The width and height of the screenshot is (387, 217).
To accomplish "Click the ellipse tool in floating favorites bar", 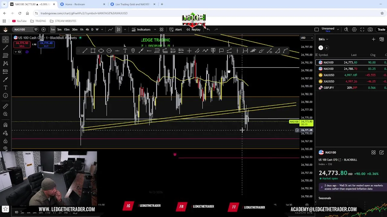I will [x=101, y=51].
